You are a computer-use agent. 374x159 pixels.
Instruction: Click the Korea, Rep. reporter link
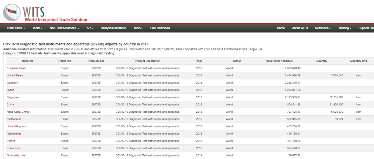[14, 148]
